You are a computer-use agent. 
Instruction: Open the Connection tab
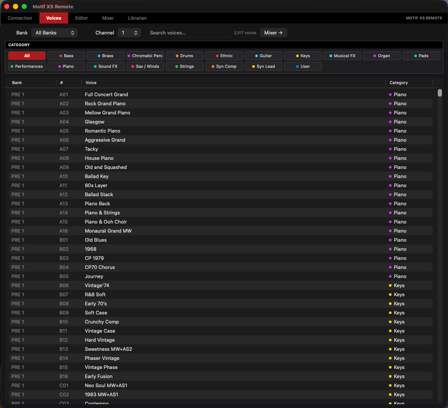coord(20,18)
